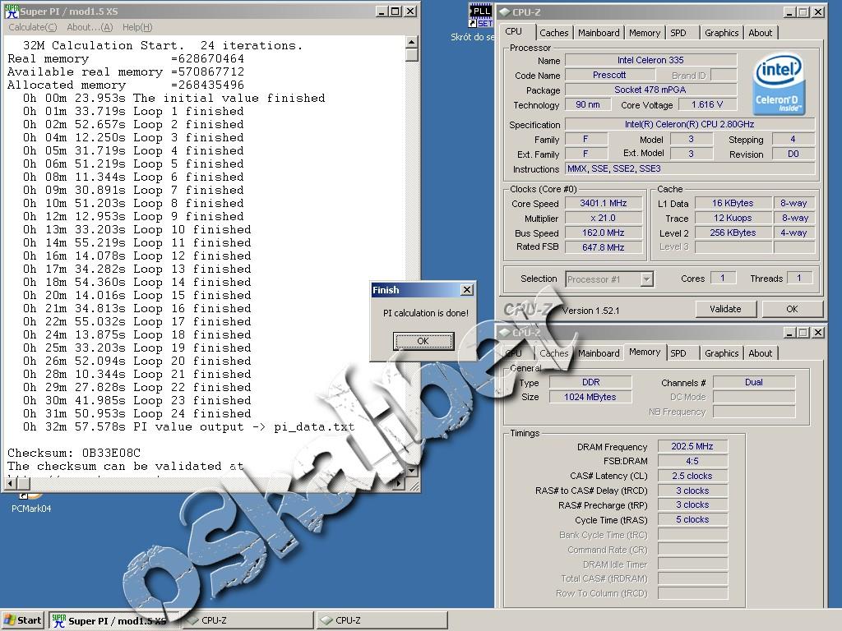Viewport: 842px width, 631px height.
Task: Close the Finish dialog with X
Action: pyautogui.click(x=467, y=290)
